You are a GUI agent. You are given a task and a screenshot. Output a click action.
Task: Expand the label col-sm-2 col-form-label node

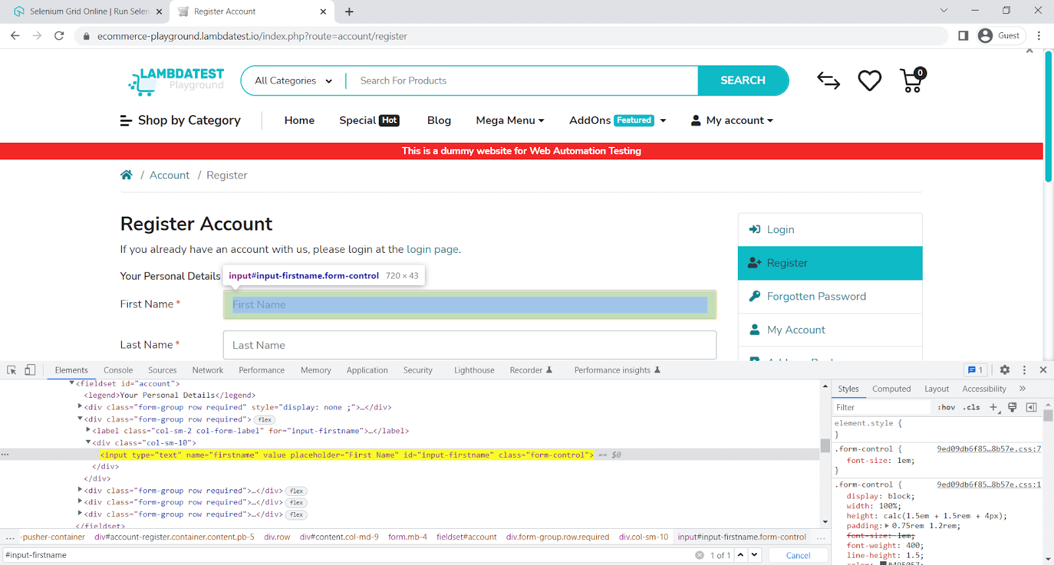88,430
